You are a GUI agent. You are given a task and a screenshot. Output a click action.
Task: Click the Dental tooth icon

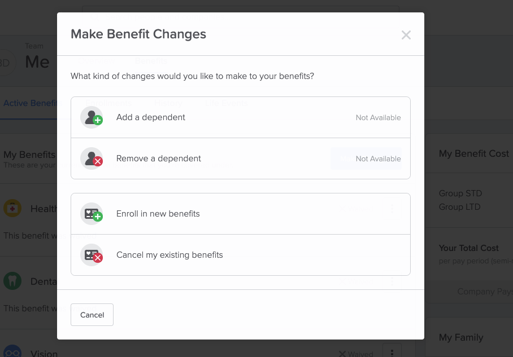[12, 281]
